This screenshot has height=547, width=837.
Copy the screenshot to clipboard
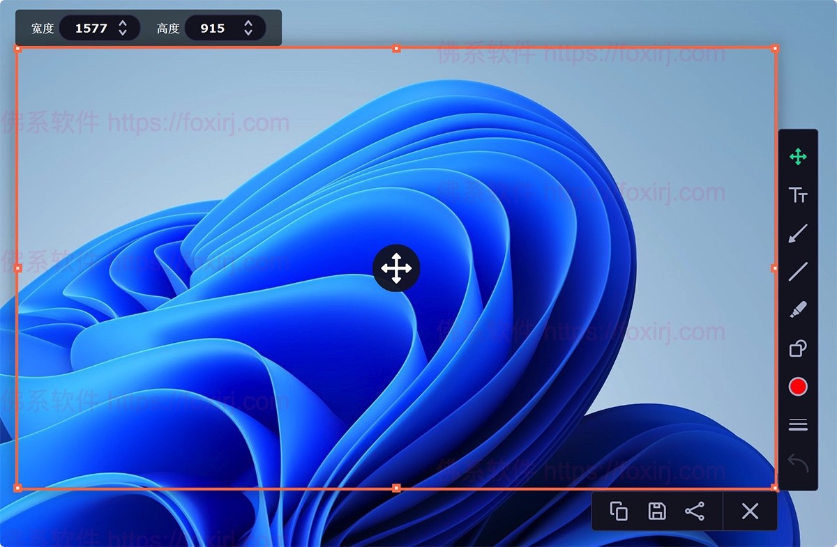(x=619, y=511)
